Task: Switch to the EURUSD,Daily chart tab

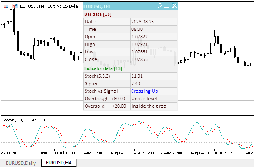Action: click(x=21, y=163)
